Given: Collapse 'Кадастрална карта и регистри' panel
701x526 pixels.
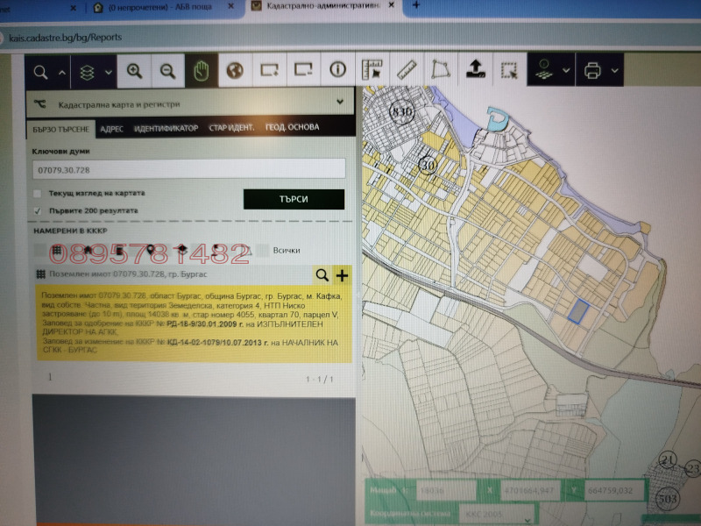Looking at the screenshot, I should point(340,103).
